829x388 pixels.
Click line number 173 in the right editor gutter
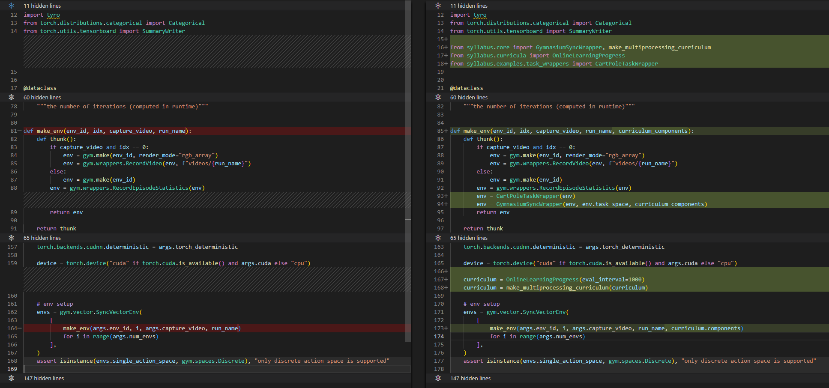pos(440,328)
